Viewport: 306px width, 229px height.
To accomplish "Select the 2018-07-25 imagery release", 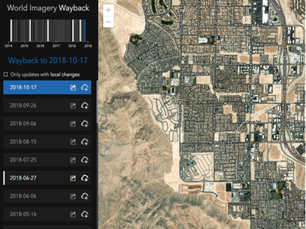I will point(47,160).
